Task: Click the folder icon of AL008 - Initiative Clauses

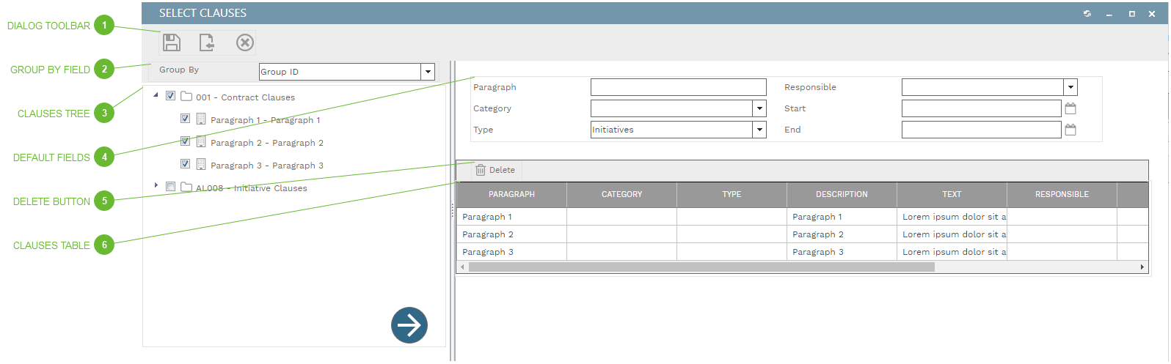Action: [186, 187]
